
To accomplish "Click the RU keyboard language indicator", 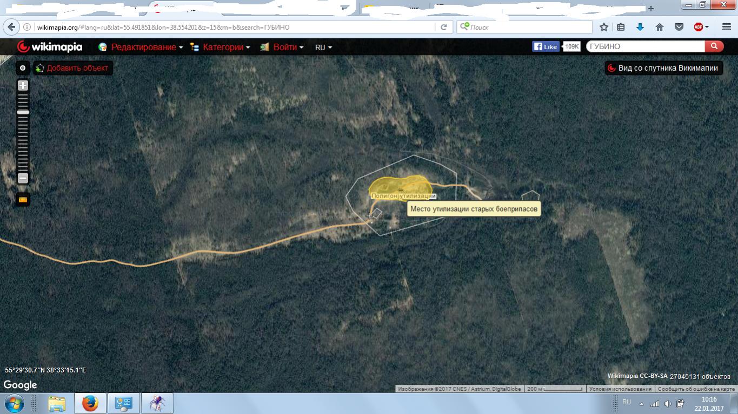I will 627,402.
